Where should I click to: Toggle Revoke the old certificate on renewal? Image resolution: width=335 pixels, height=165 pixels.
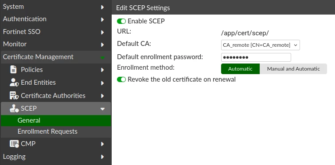coord(121,79)
